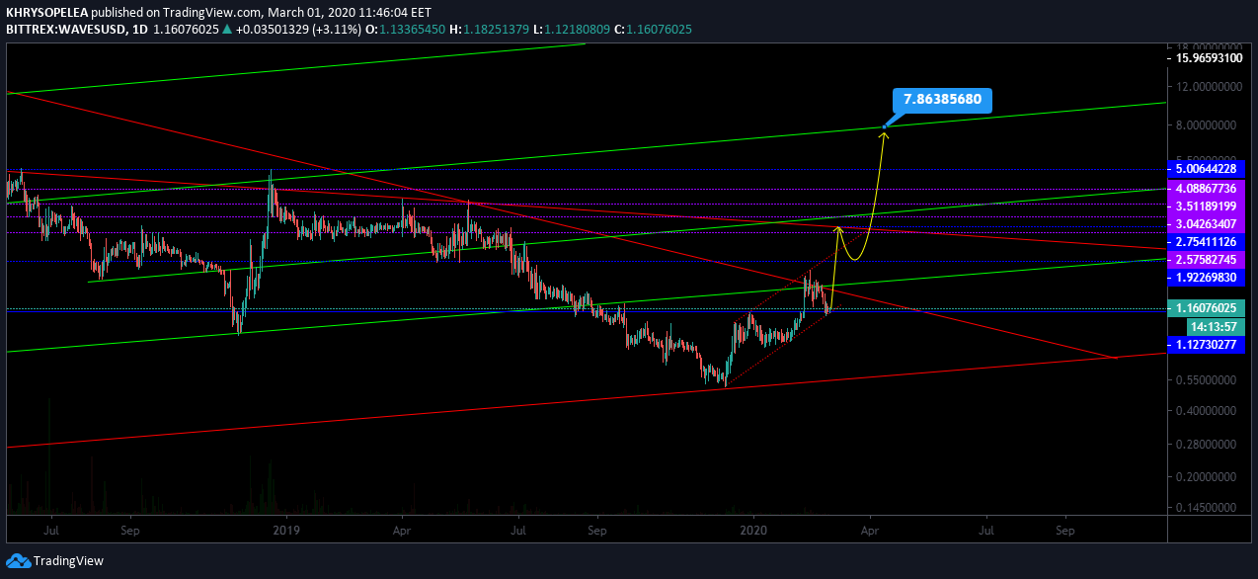Click the 12.00000000 price scale value
The height and width of the screenshot is (579, 1258).
pyautogui.click(x=1207, y=87)
